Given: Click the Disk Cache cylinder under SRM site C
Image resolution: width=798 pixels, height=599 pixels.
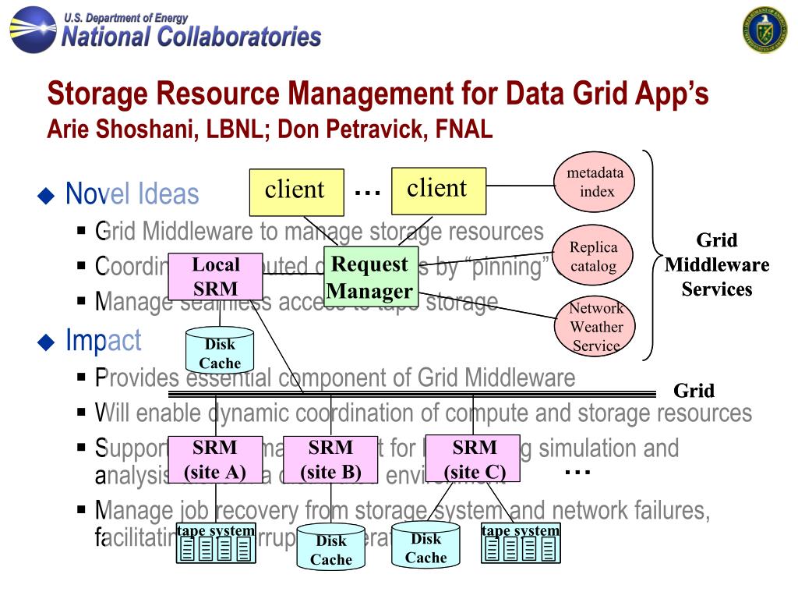Looking at the screenshot, I should click(x=426, y=544).
